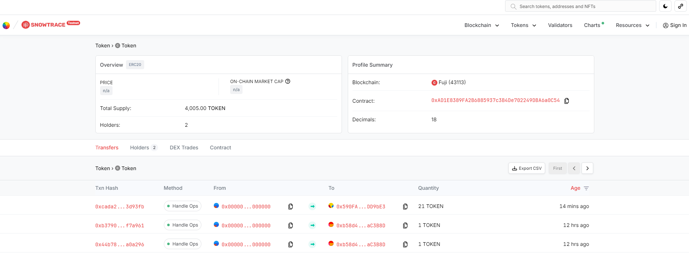Copy the To address in the 0x44b78 row

(405, 244)
